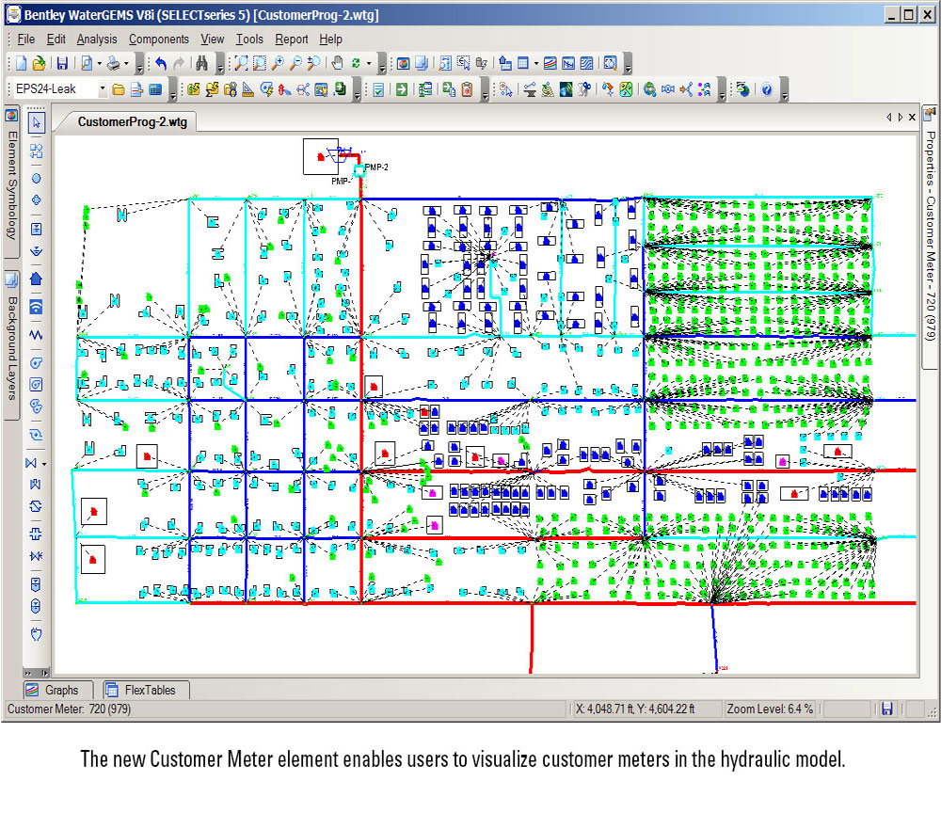
Task: Open the Help menu
Action: click(x=330, y=39)
